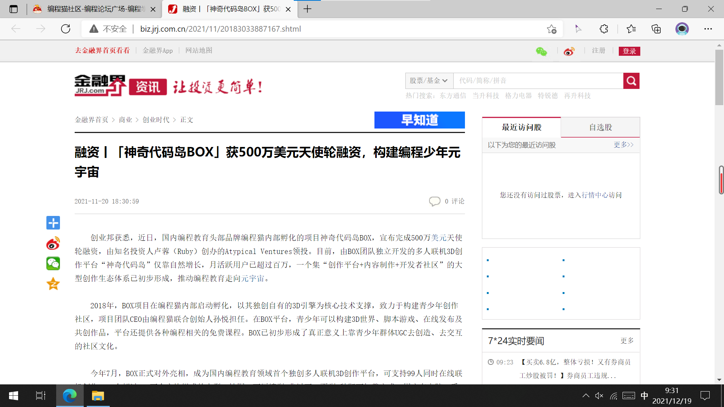
Task: Open a new browser tab
Action: pos(308,9)
